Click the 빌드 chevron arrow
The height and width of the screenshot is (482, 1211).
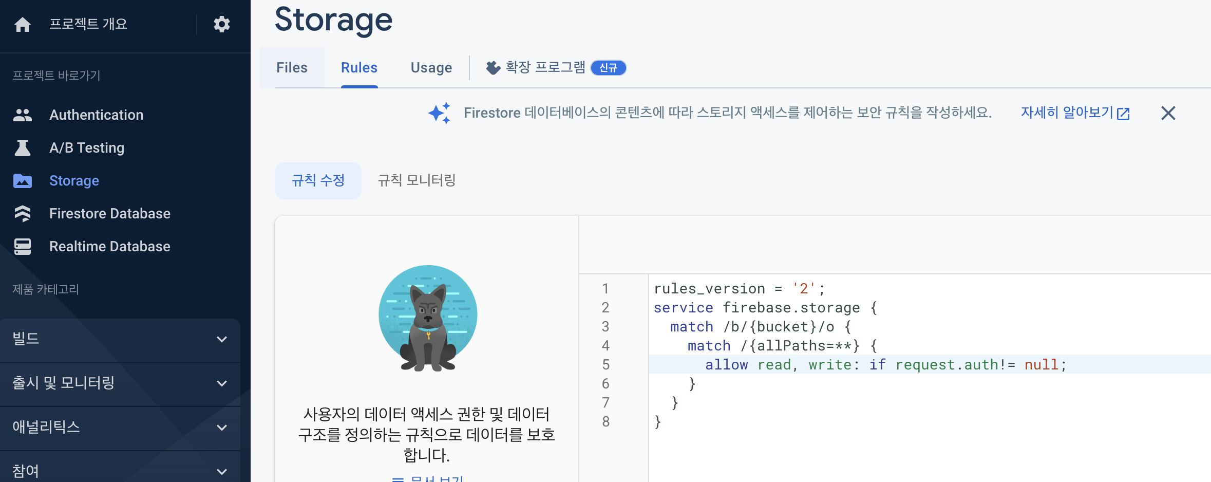coord(222,340)
